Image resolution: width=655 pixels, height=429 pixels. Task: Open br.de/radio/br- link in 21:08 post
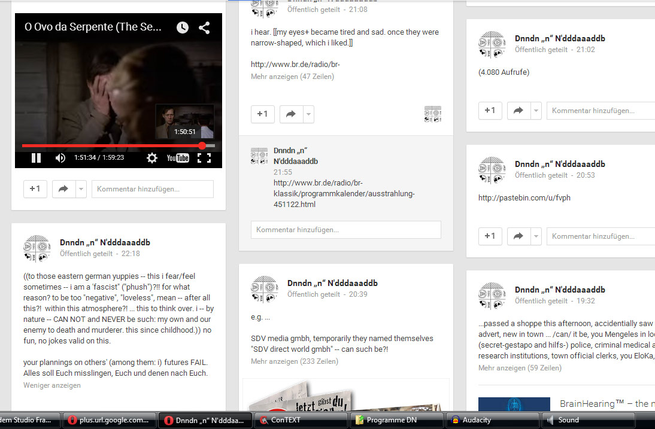(x=295, y=64)
